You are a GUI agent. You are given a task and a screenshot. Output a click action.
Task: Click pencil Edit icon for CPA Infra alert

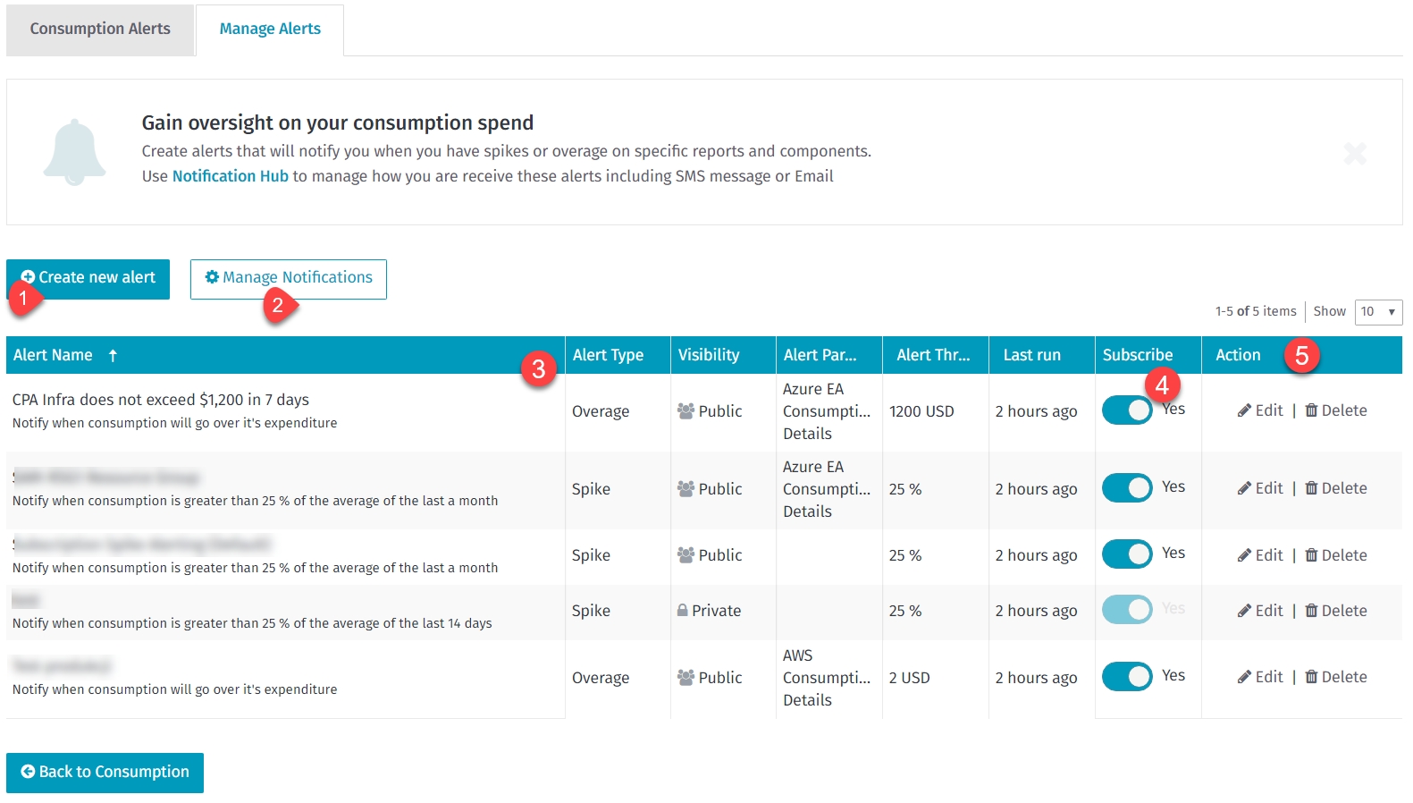[x=1244, y=410]
